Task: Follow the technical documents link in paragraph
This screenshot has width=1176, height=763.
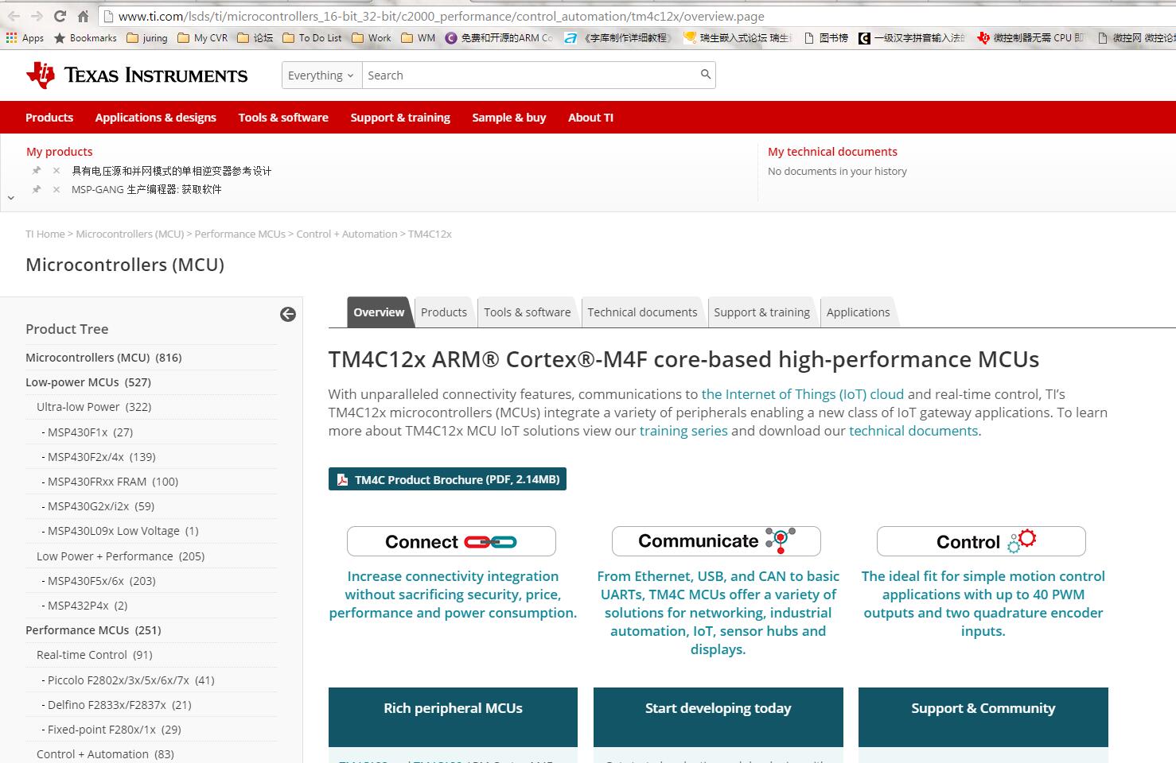Action: point(913,431)
